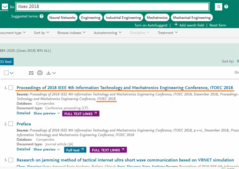
Task: Select Neural Networks suggested term
Action: [62, 18]
